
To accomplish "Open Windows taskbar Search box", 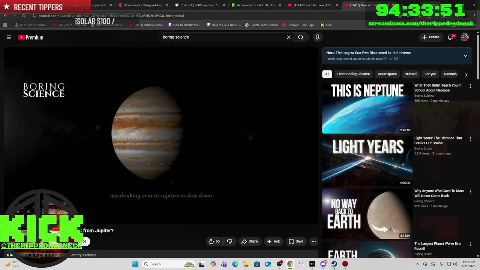I will 169,264.
